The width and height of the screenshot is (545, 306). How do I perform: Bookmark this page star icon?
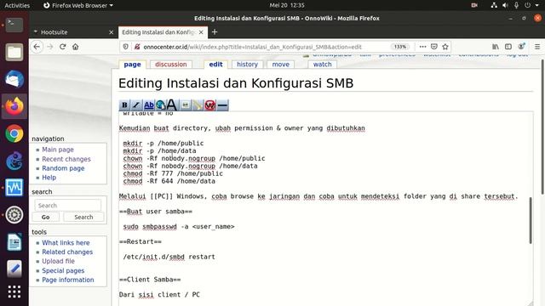click(x=445, y=47)
